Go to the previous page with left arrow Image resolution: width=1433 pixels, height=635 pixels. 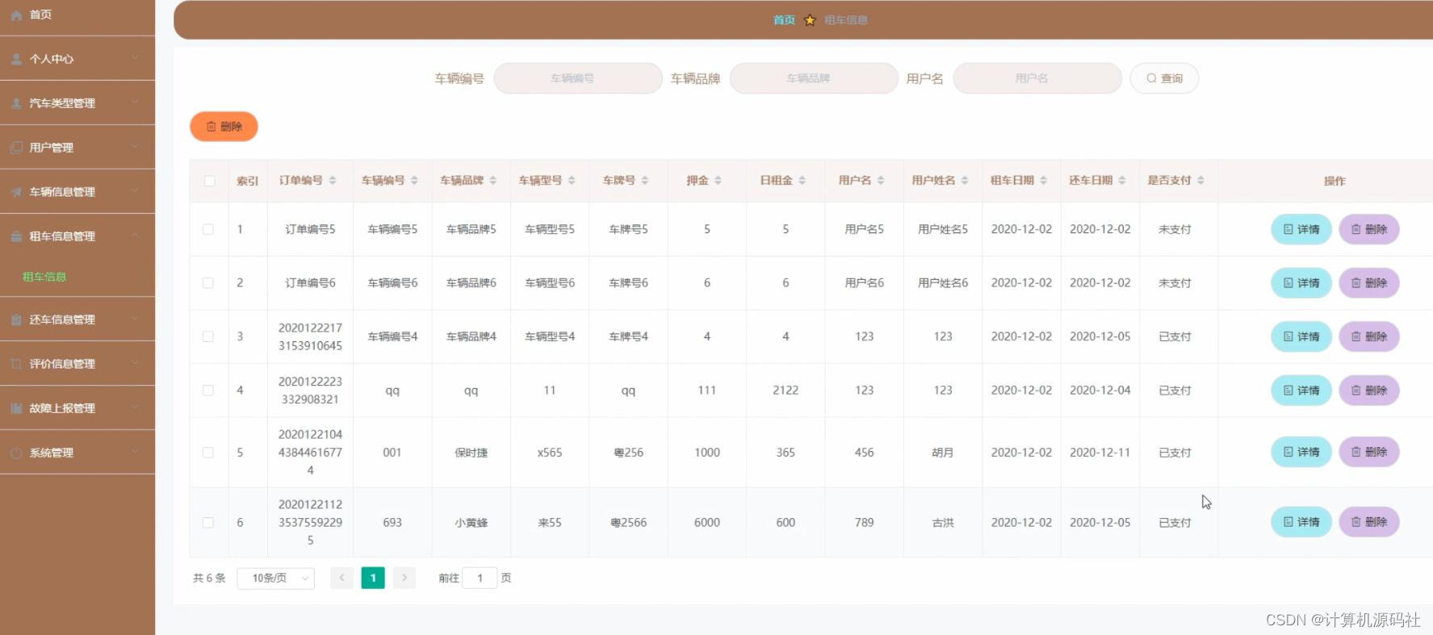[x=341, y=578]
